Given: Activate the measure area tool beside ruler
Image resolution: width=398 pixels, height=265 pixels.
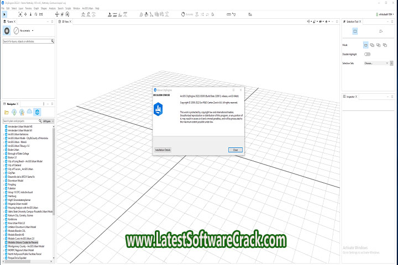Looking at the screenshot, I should (234, 14).
